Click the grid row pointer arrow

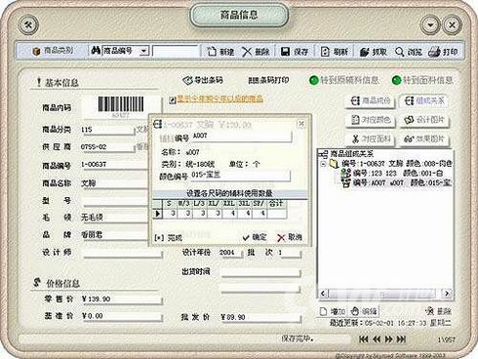click(158, 214)
